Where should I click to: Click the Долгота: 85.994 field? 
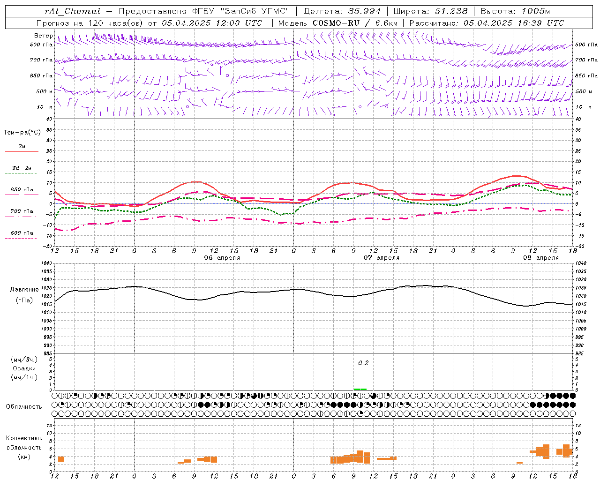click(x=342, y=11)
